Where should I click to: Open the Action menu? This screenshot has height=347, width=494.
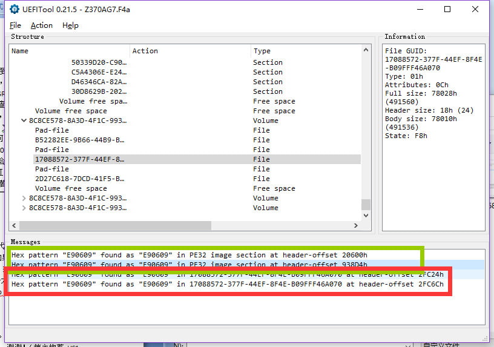(x=41, y=25)
